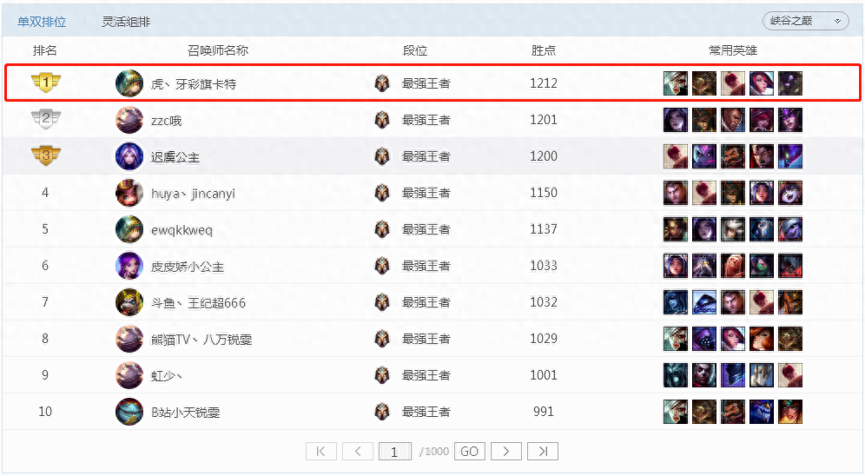Screen dimensions: 865x476
Task: Click the tier emblem in the 迟虞公主 row
Action: [x=382, y=156]
